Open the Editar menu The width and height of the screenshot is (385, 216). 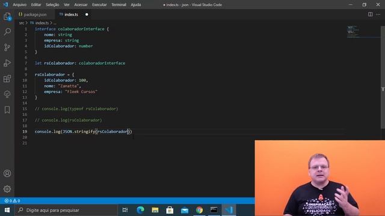coord(36,5)
